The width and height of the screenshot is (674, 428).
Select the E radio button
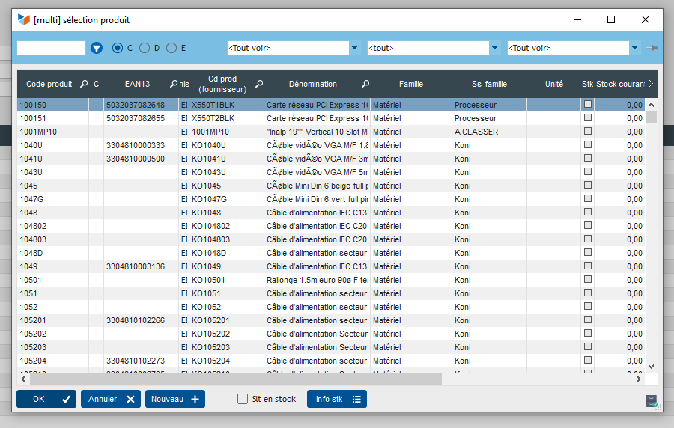click(171, 48)
